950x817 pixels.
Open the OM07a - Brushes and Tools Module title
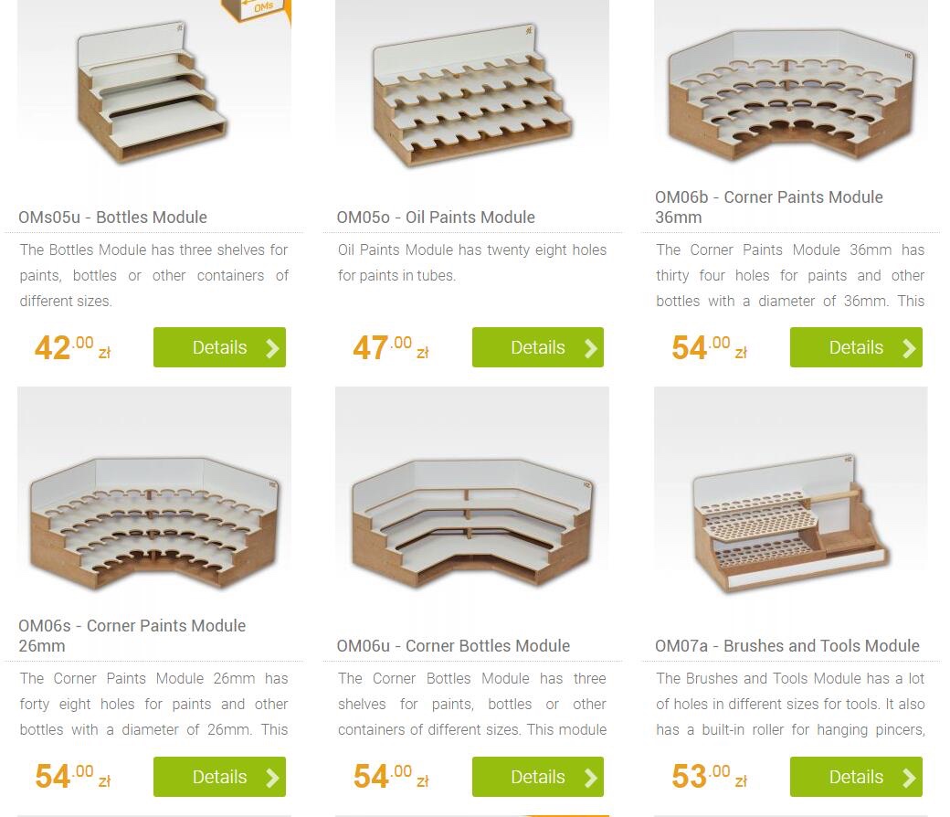pyautogui.click(x=787, y=645)
